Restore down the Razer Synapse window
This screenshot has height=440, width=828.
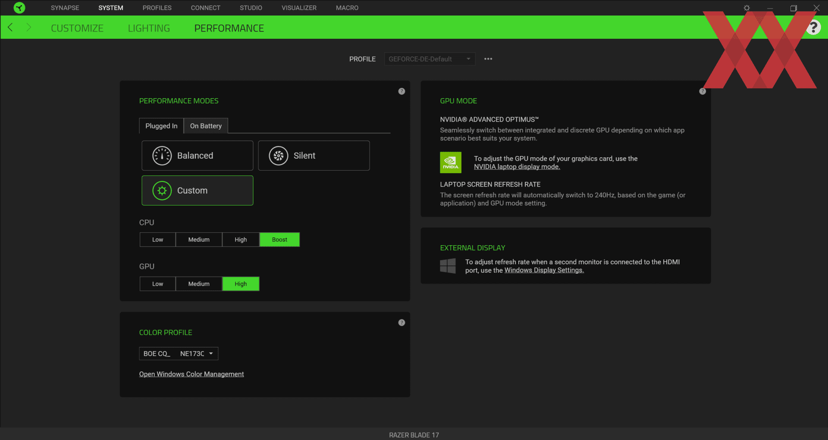(x=793, y=8)
